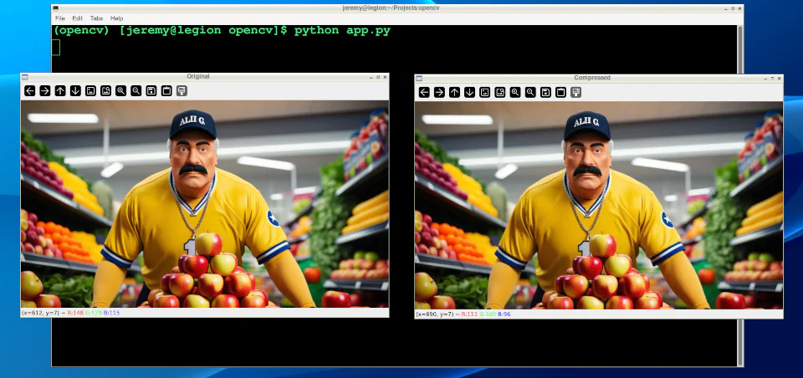Open the terminal File menu
The height and width of the screenshot is (378, 803).
60,18
